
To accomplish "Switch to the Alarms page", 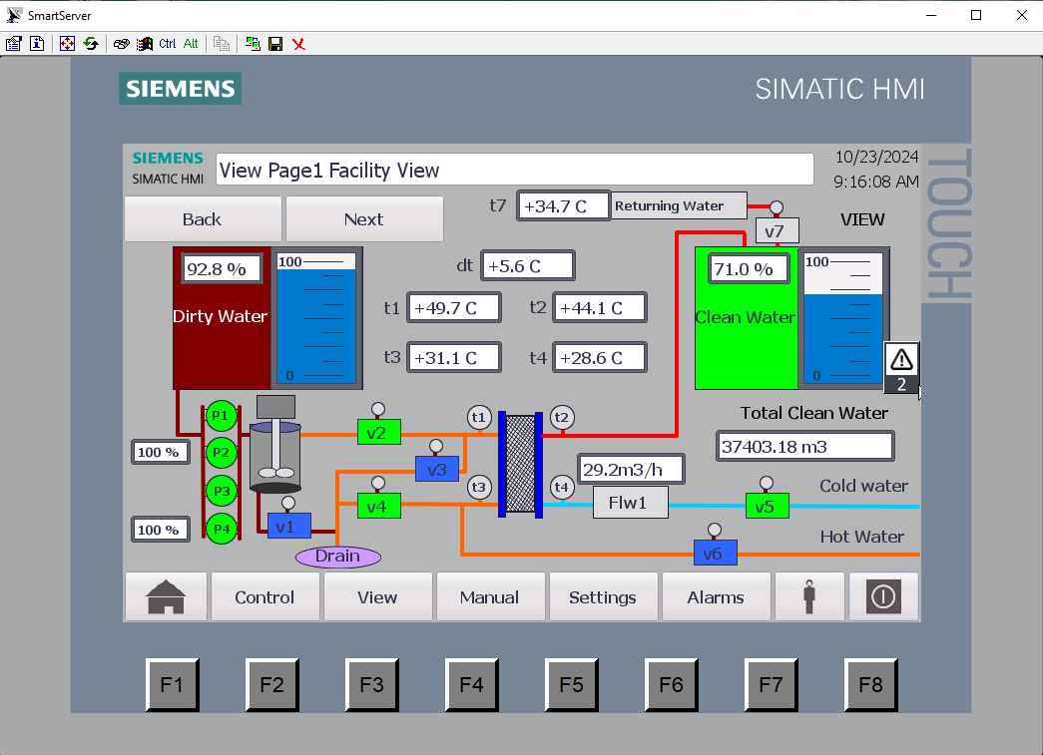I will pos(716,597).
